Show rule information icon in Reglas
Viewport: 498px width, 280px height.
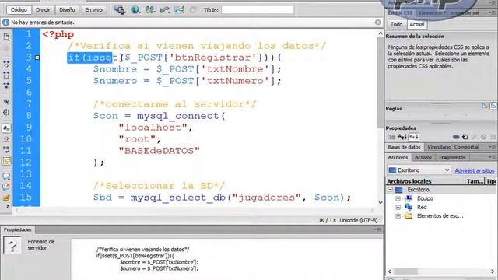485,106
